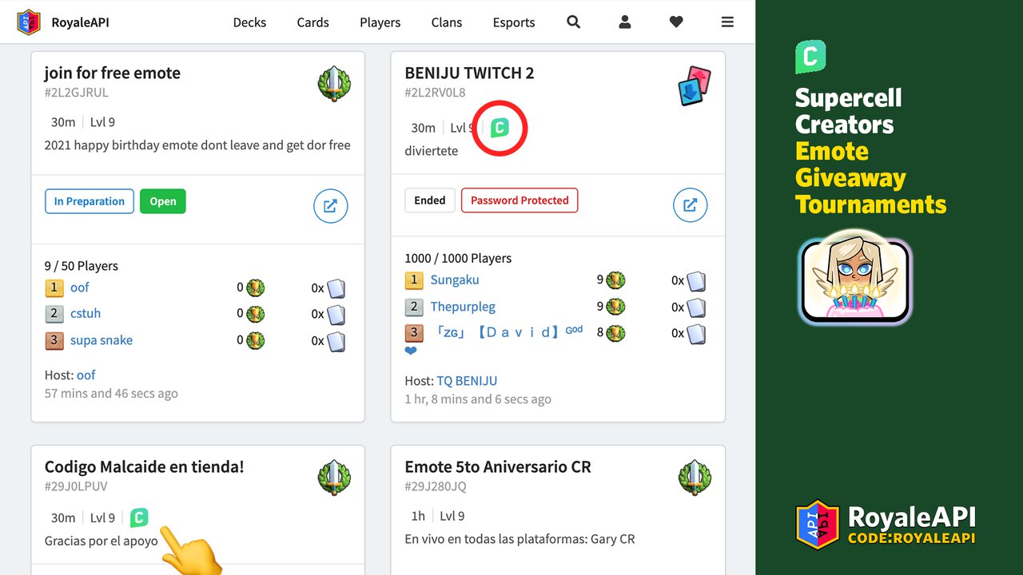1023x575 pixels.
Task: Click the green Creator logo in the sidebar banner
Action: point(810,57)
